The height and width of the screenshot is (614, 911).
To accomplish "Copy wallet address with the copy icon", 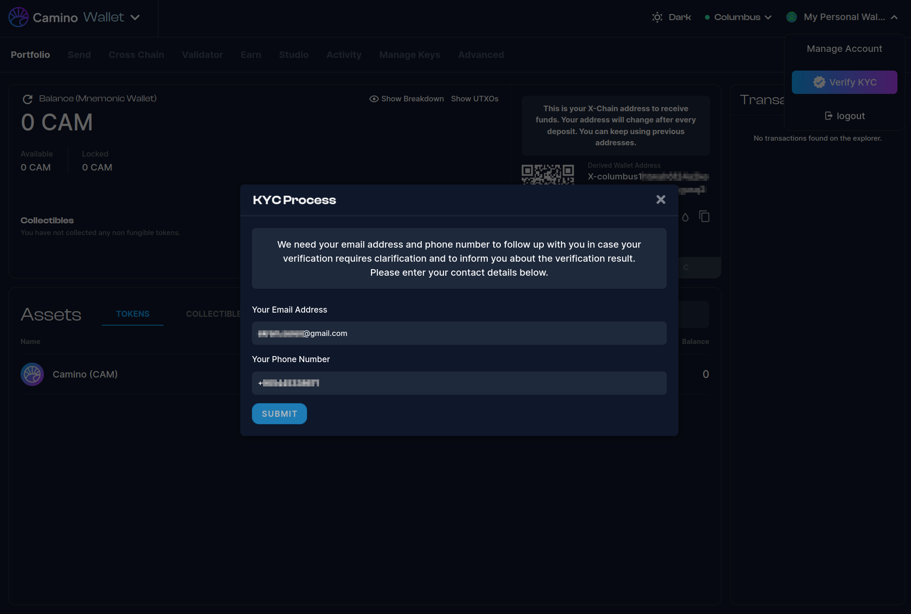I will (x=704, y=217).
